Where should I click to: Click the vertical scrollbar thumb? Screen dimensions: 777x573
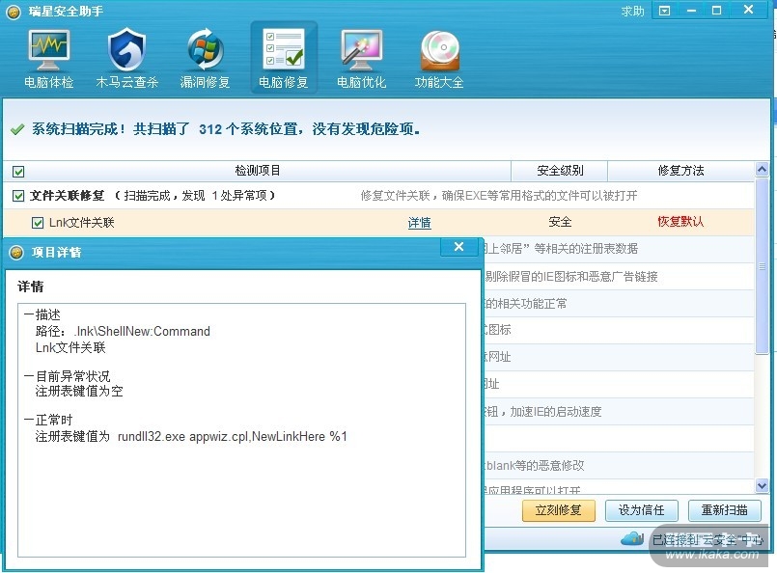tap(762, 266)
